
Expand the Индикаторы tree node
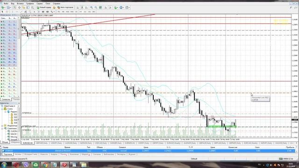[x=2, y=126]
